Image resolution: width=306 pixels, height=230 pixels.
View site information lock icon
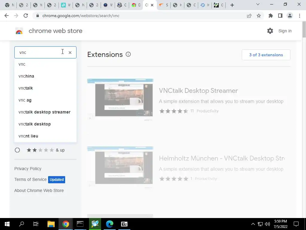[38, 16]
